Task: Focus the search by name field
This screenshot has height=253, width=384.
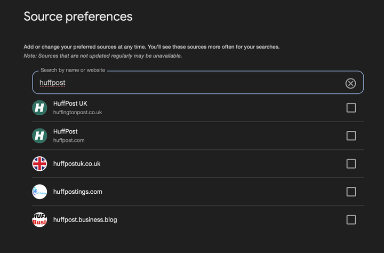Action: [x=187, y=83]
